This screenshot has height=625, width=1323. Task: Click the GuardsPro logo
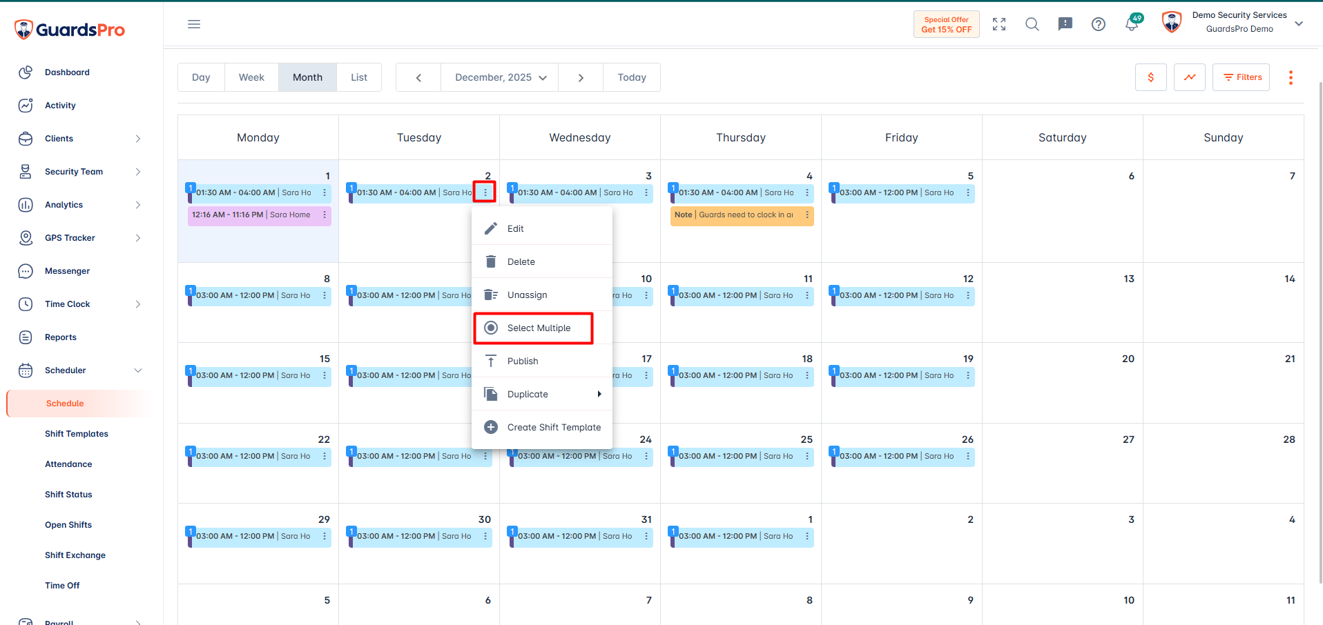pos(69,30)
